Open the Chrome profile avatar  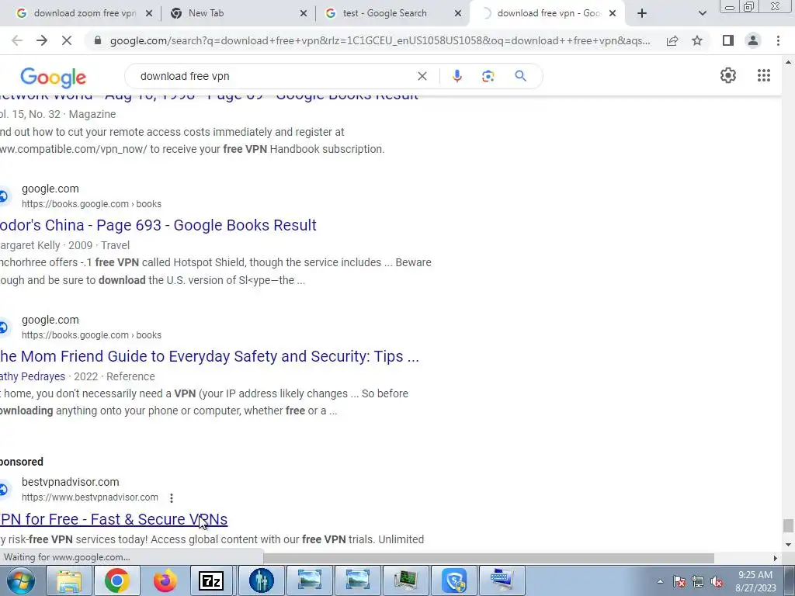tap(753, 40)
